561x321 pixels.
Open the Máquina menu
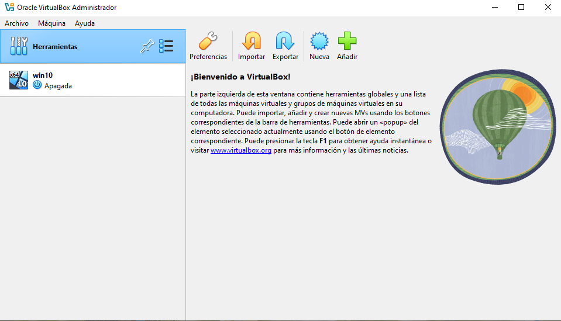(x=51, y=23)
